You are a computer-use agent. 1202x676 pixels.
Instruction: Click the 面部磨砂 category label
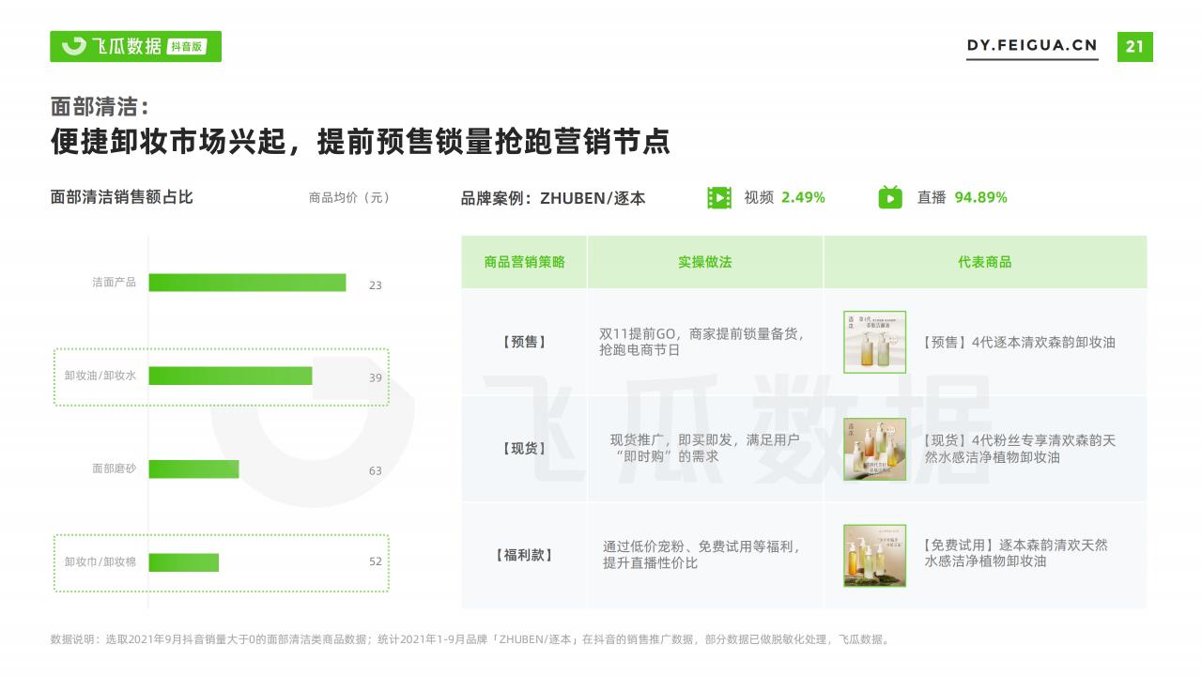coord(114,468)
